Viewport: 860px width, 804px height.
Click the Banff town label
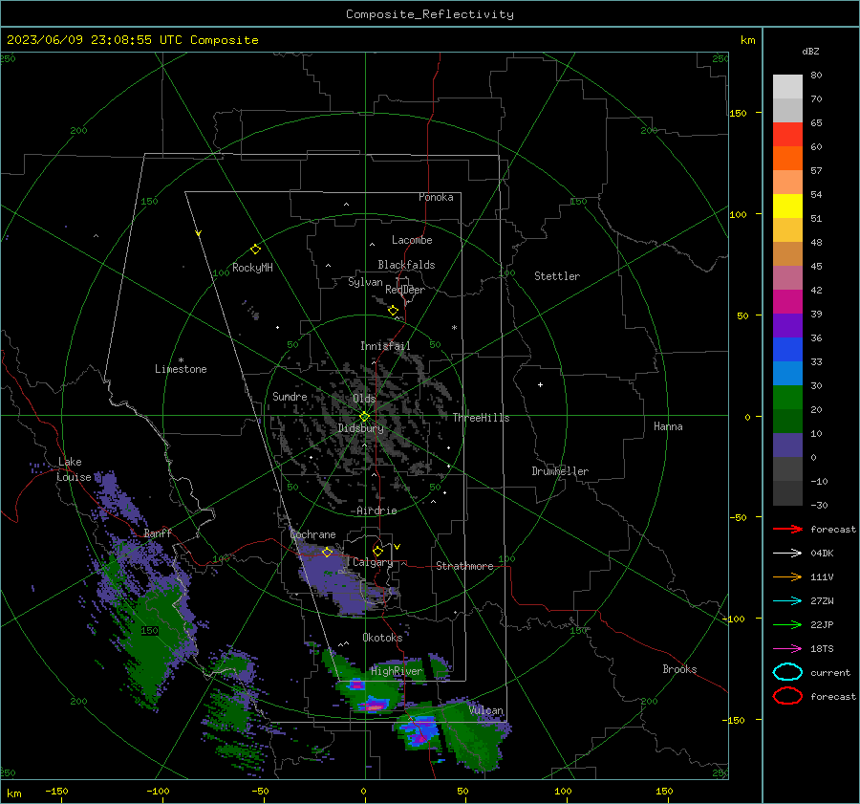click(158, 533)
